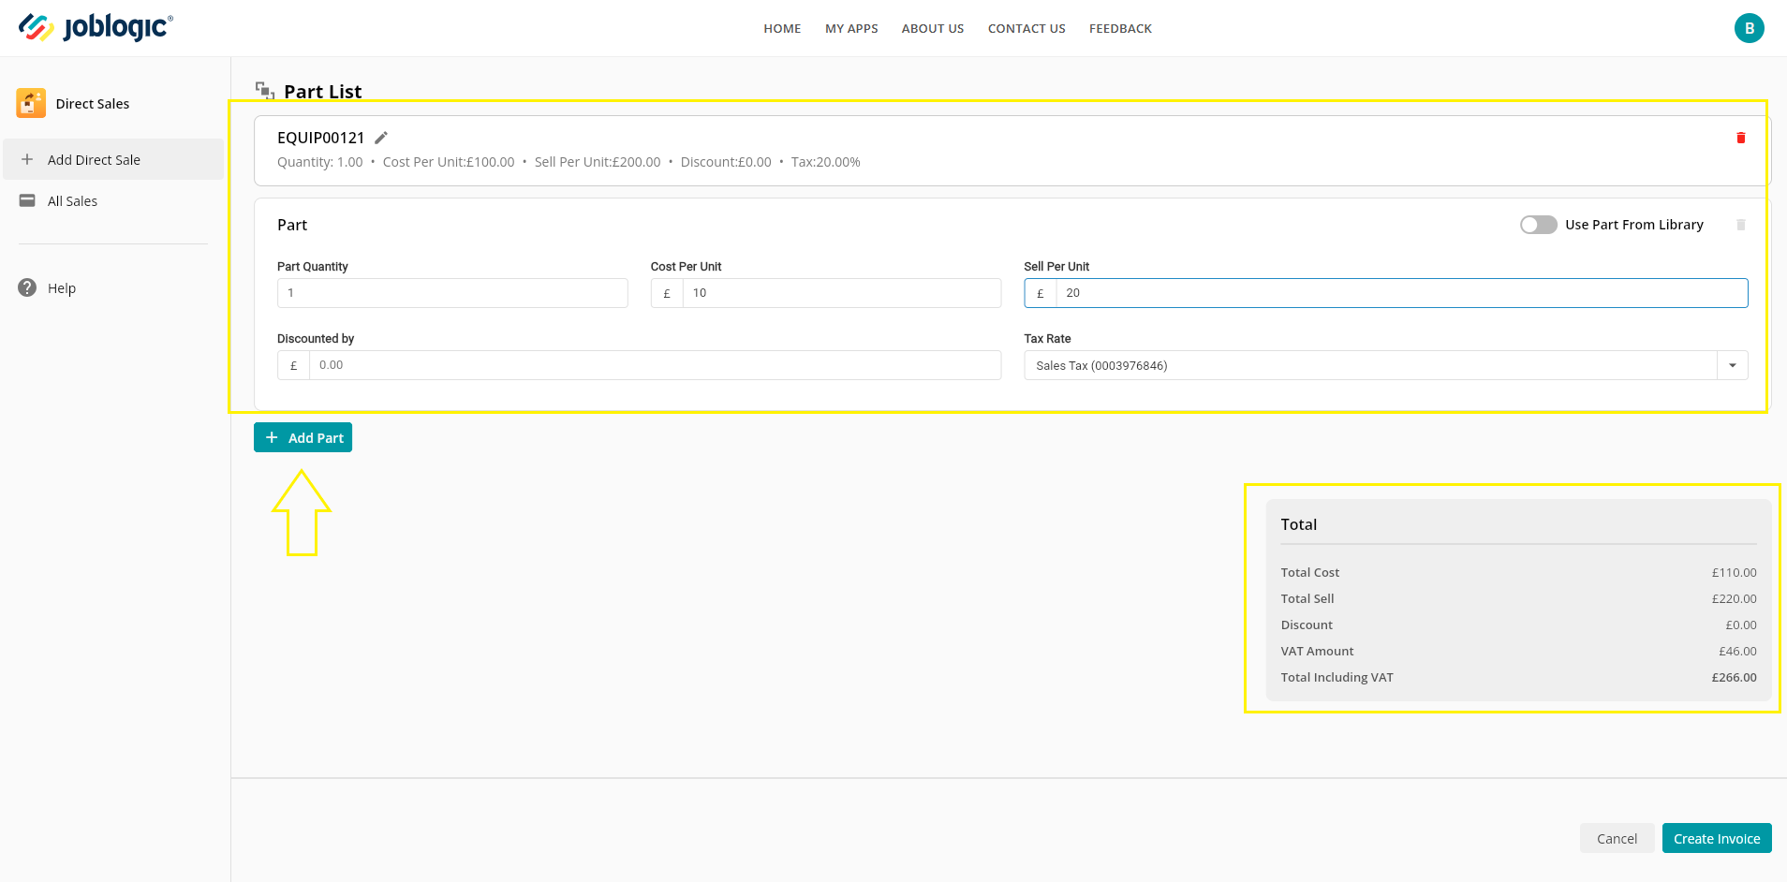Edit EQUIP00121 with the pencil icon
Viewport: 1787px width, 882px height.
coord(381,138)
